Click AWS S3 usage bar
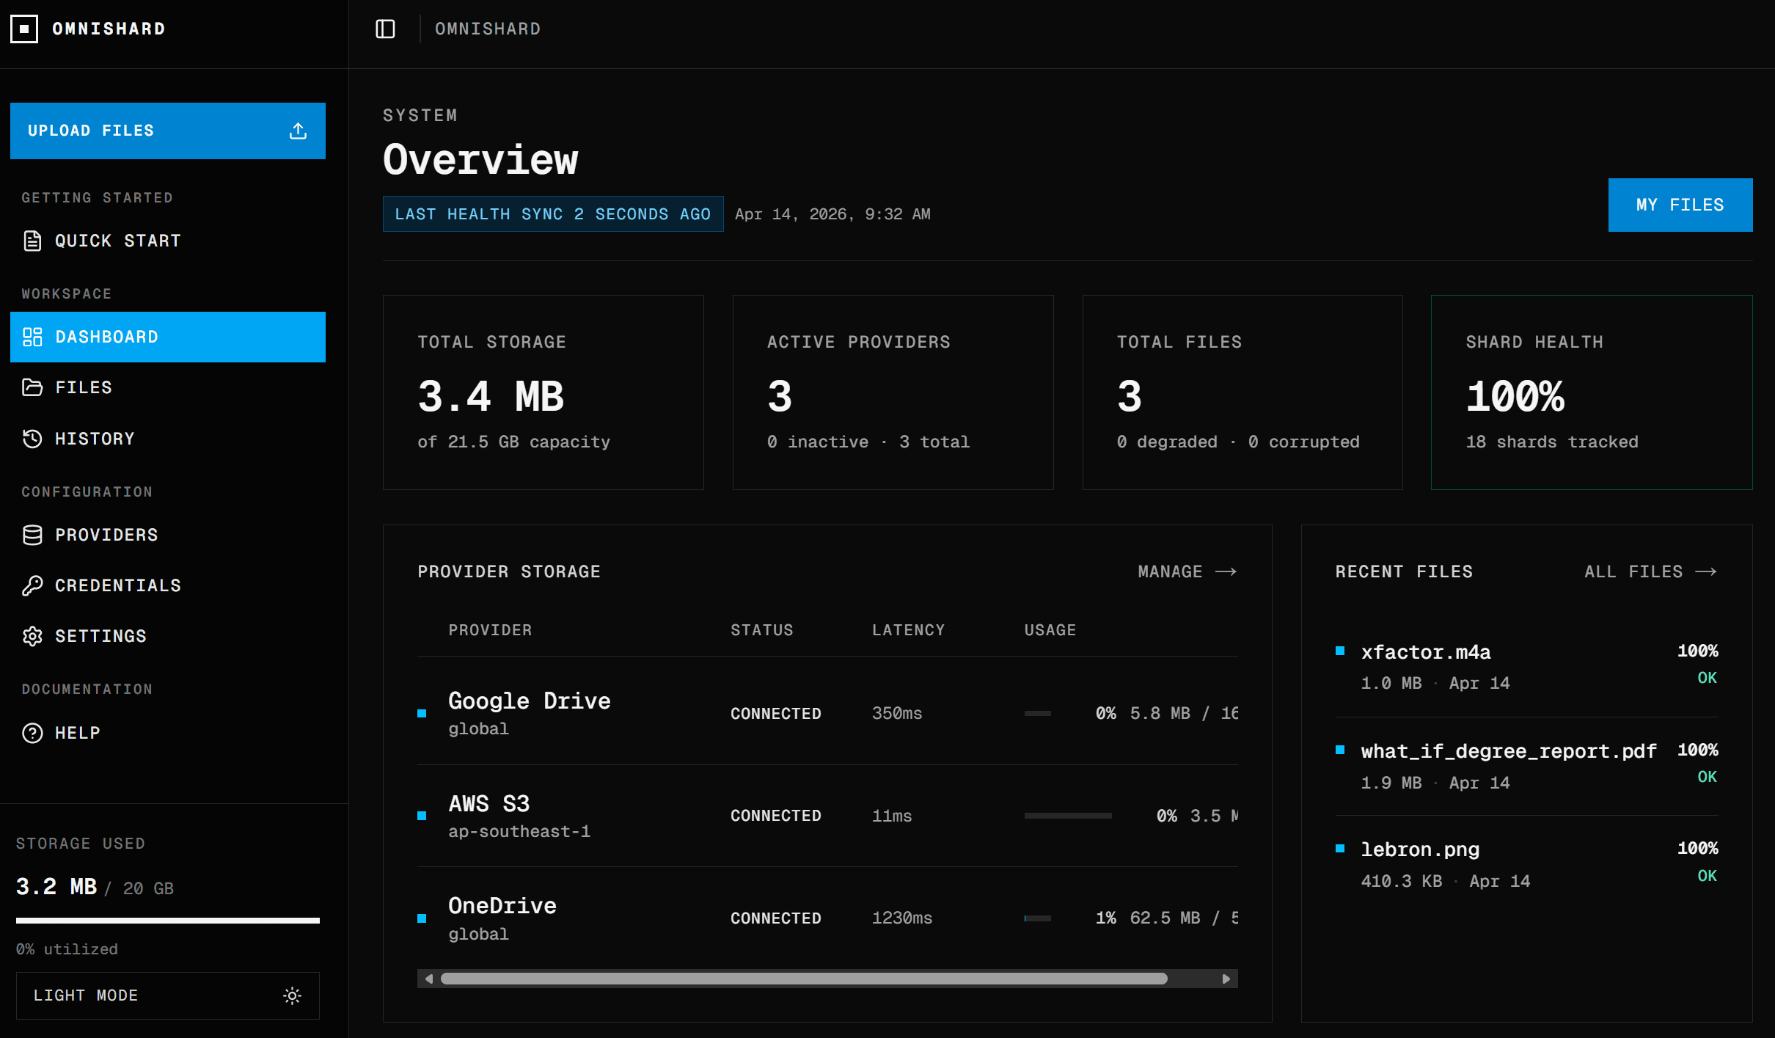 [1068, 816]
